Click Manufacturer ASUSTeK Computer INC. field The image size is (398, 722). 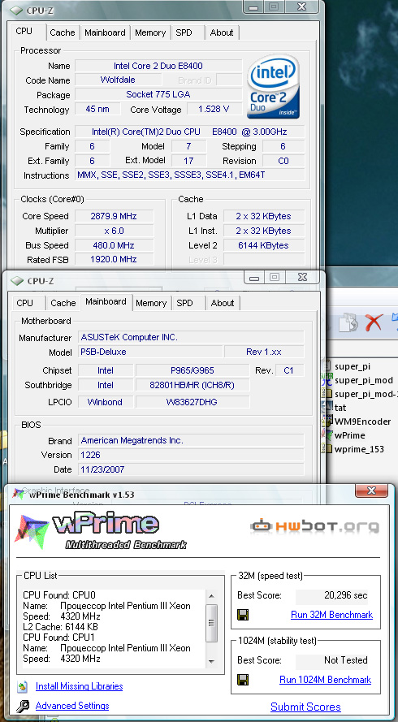click(191, 337)
